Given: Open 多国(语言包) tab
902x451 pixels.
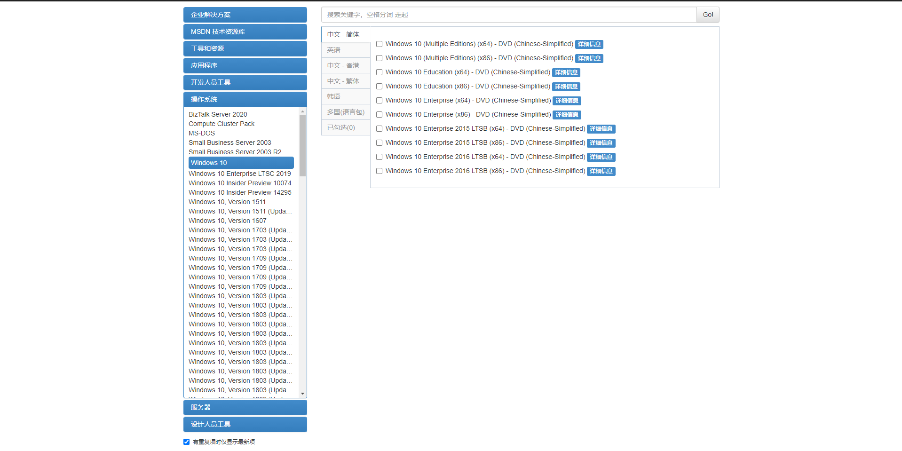Looking at the screenshot, I should point(346,112).
